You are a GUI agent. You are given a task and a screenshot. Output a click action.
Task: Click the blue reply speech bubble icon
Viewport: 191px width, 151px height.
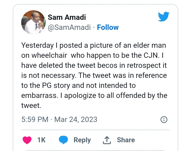64,140
